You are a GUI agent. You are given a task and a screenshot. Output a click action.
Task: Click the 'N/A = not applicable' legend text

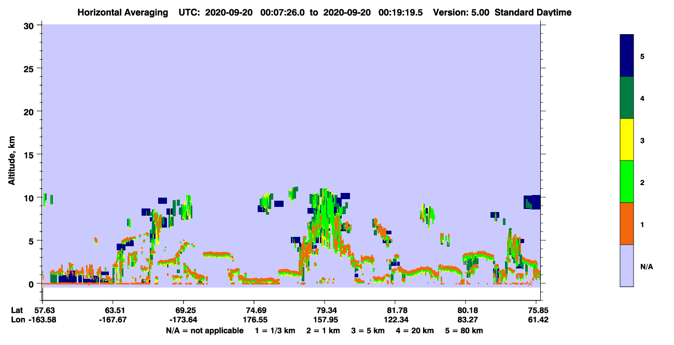click(x=204, y=331)
